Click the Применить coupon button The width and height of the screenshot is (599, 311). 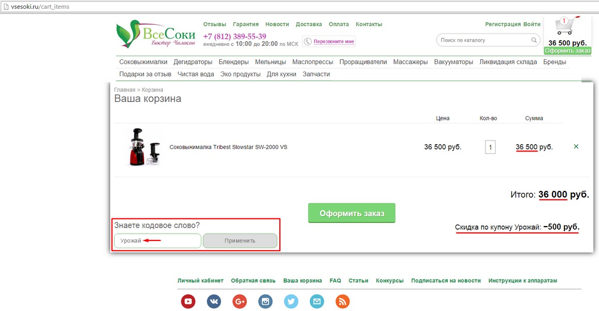coord(240,240)
